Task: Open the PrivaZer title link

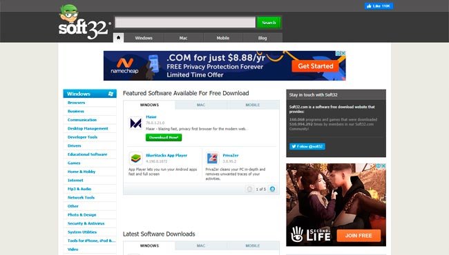Action: [x=231, y=155]
